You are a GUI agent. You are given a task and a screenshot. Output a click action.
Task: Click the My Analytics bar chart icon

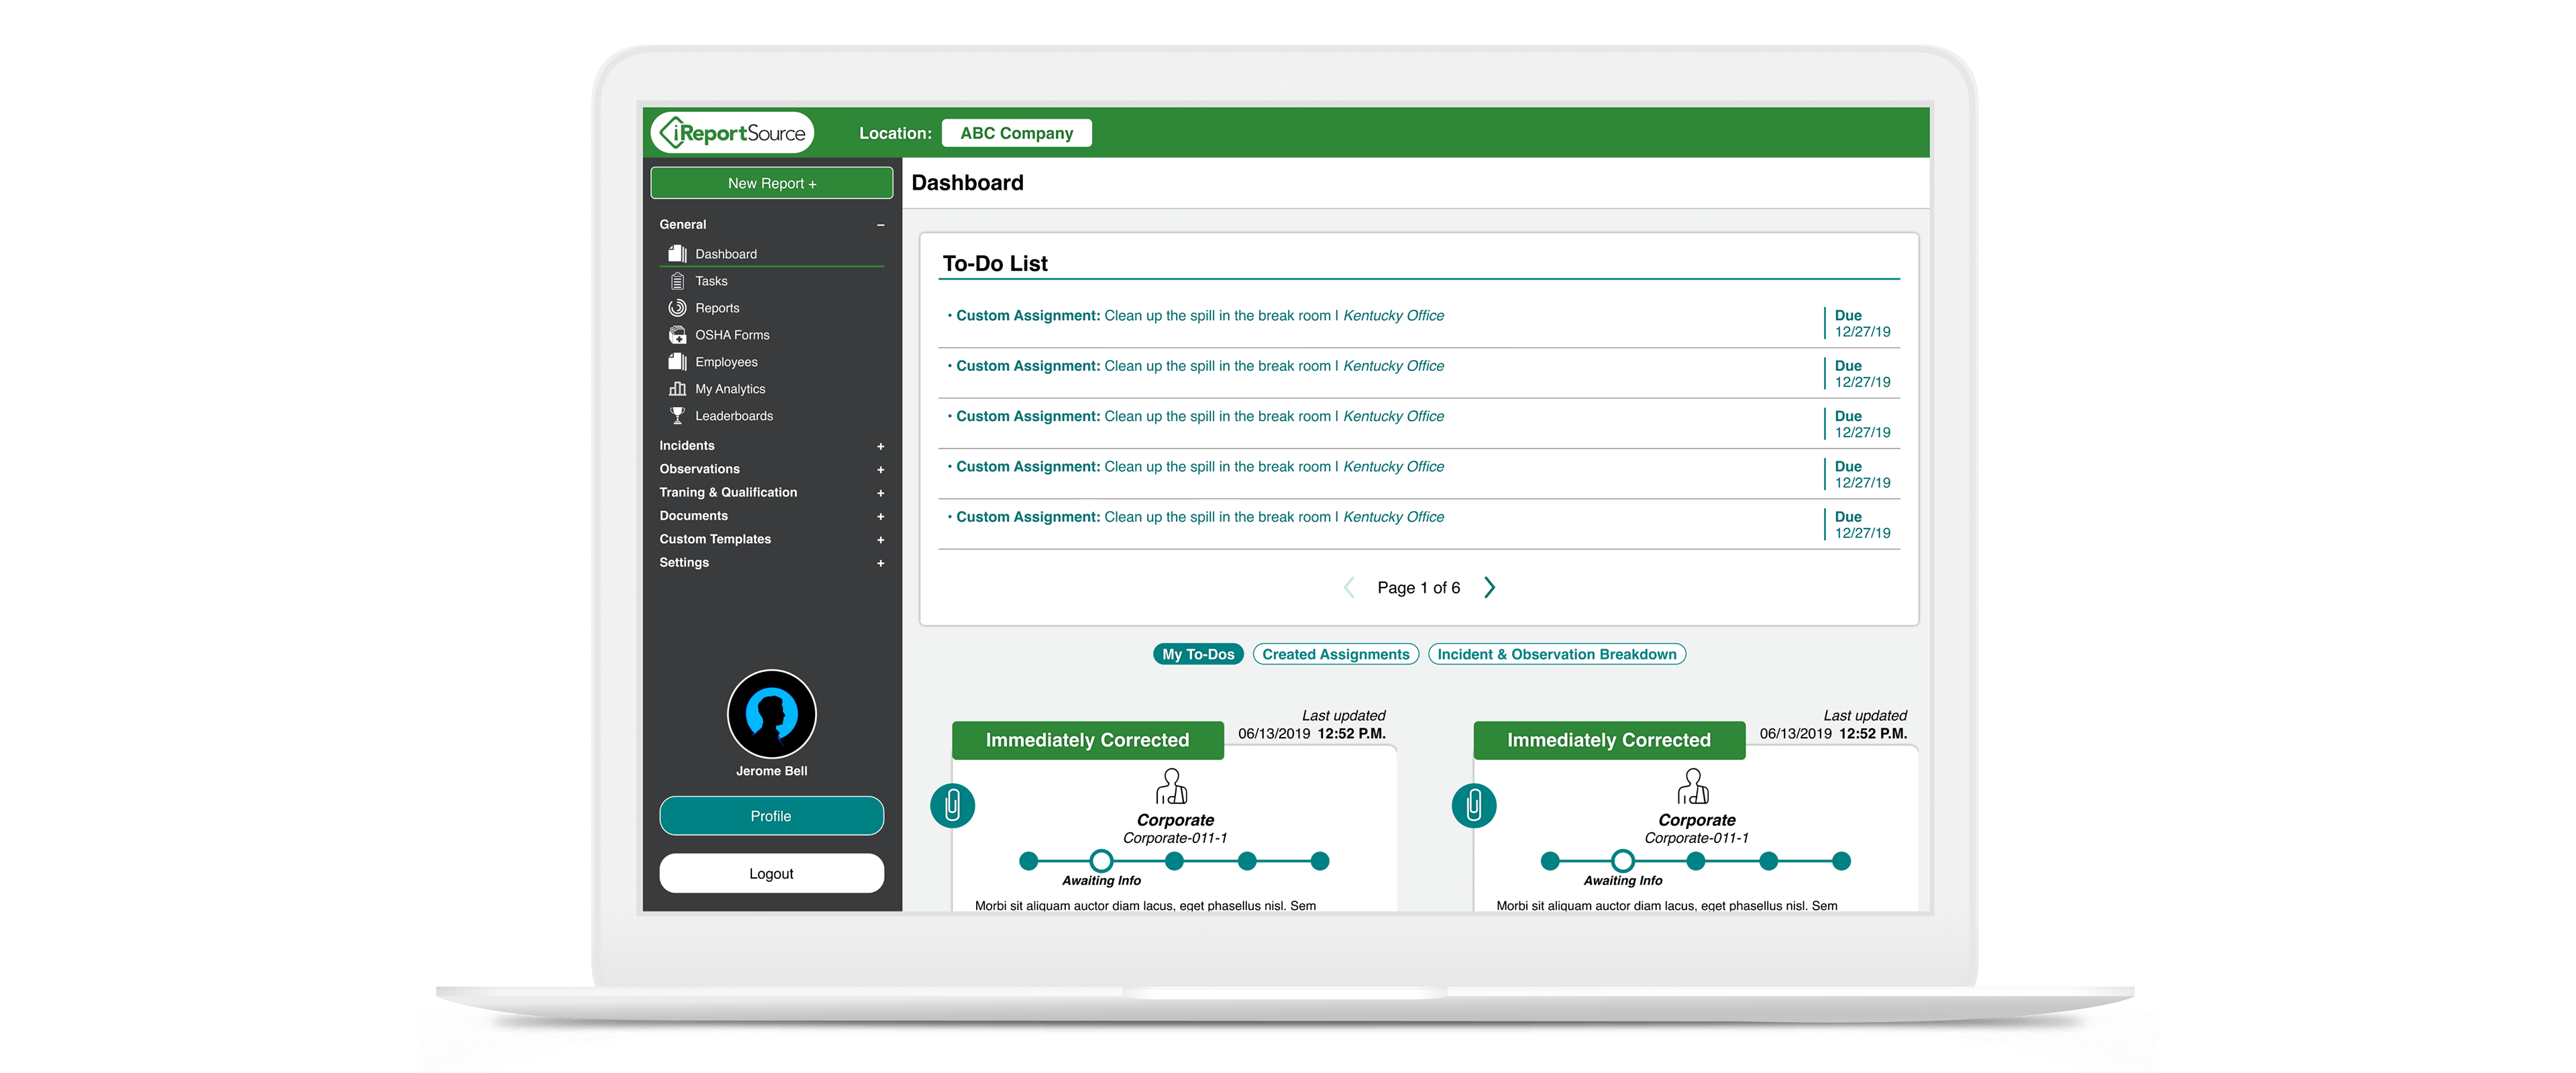677,389
